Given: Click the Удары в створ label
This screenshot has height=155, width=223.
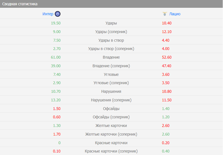Looking at the screenshot, I should (111, 40).
